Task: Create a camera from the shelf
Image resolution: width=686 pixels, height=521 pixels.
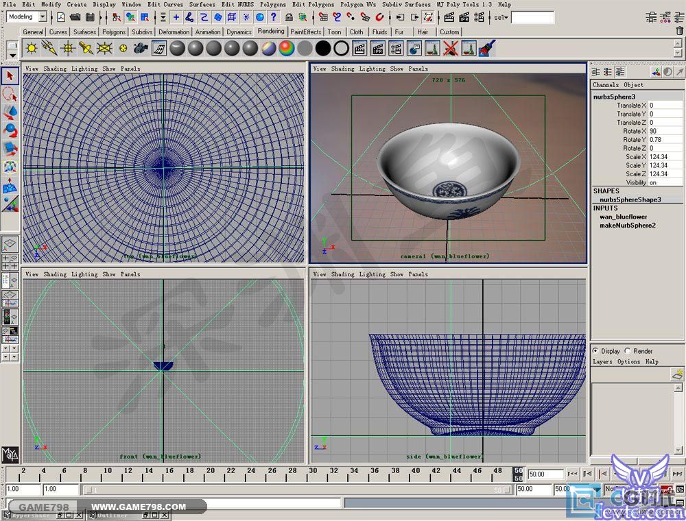Action: pyautogui.click(x=141, y=48)
